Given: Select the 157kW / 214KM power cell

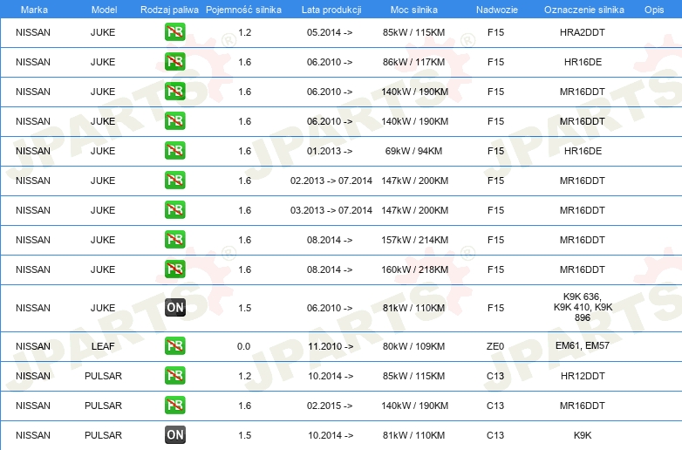Looking at the screenshot, I should click(414, 240).
